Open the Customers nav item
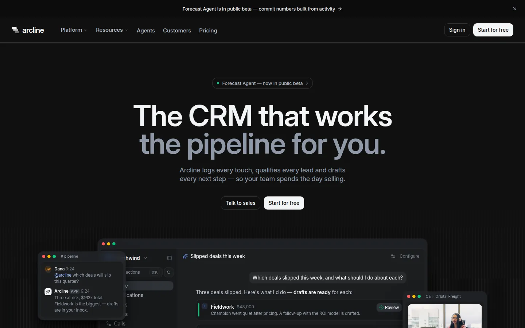 coord(177,31)
